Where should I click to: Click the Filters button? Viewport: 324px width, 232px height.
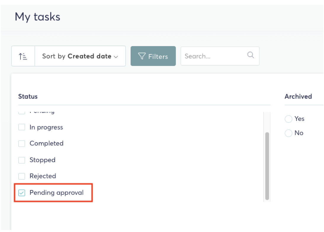(x=153, y=56)
